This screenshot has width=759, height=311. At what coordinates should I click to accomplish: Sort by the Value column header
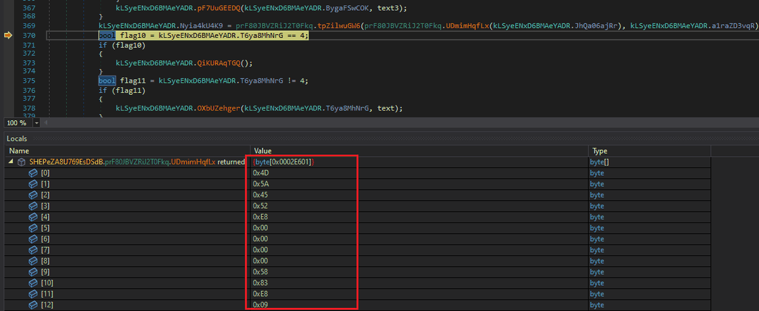point(419,151)
